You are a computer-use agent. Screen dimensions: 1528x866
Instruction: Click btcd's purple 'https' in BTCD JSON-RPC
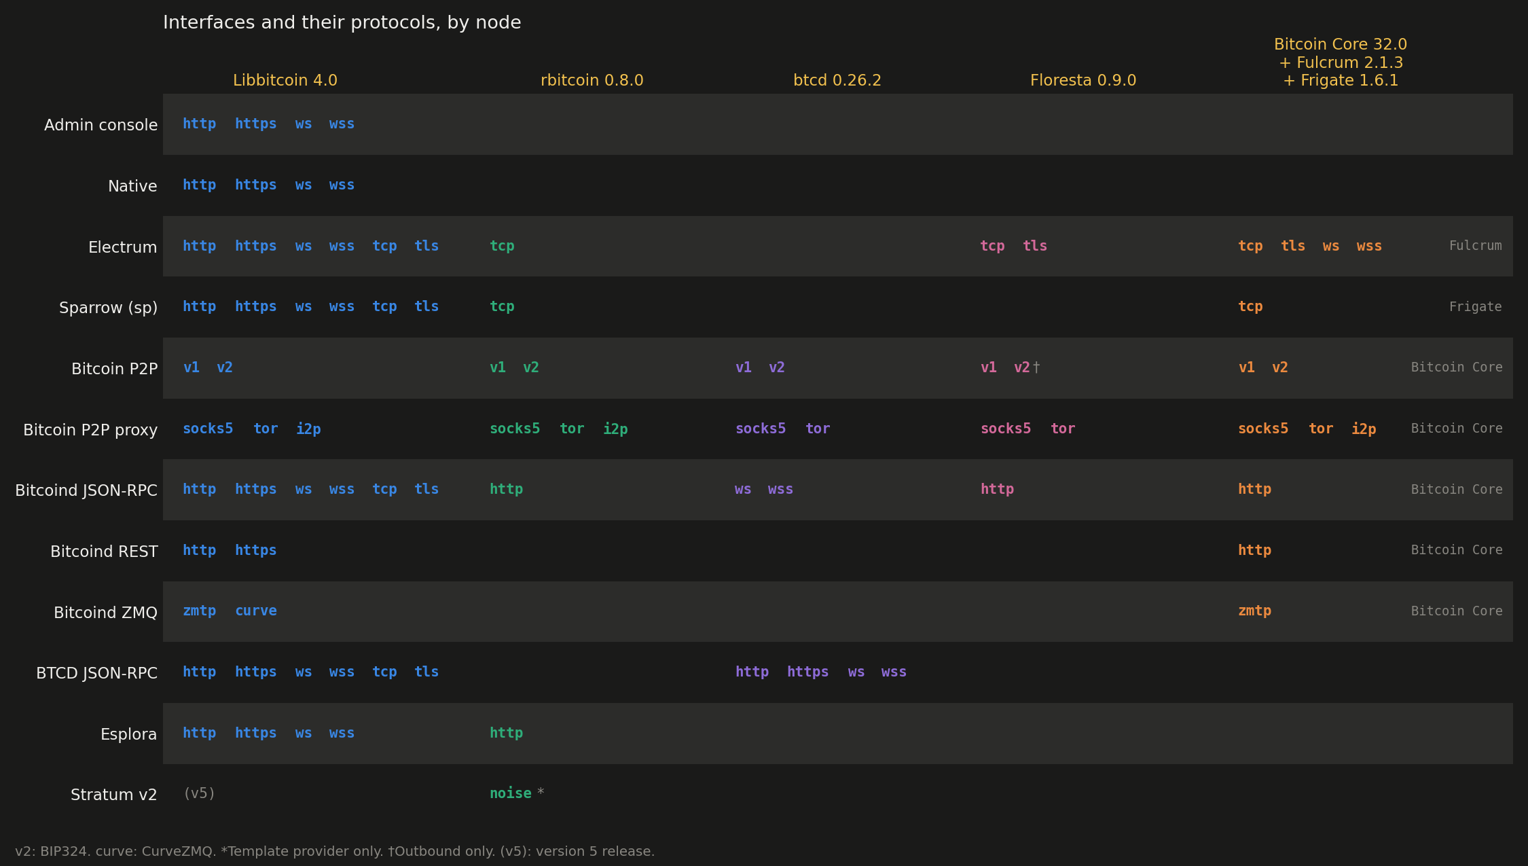tap(808, 672)
